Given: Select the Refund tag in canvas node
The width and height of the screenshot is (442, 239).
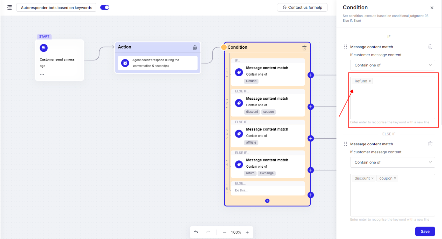Looking at the screenshot, I should (251, 81).
